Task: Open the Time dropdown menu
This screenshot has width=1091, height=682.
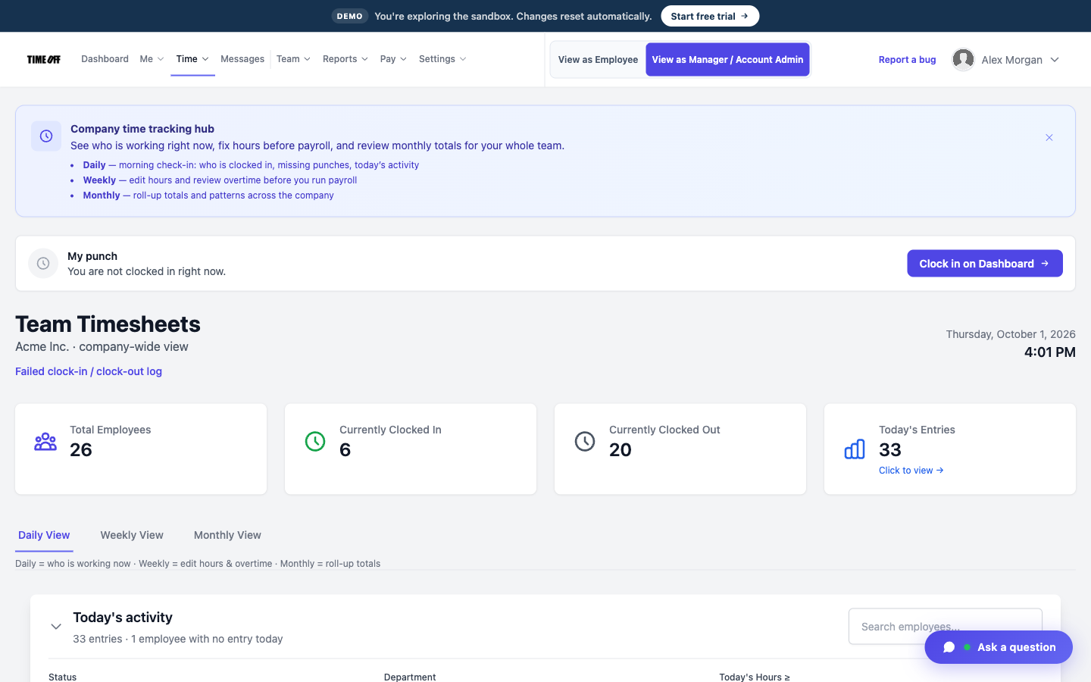Action: tap(192, 59)
